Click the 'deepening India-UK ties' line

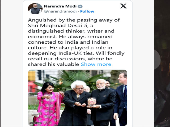pyautogui.click(x=76, y=53)
